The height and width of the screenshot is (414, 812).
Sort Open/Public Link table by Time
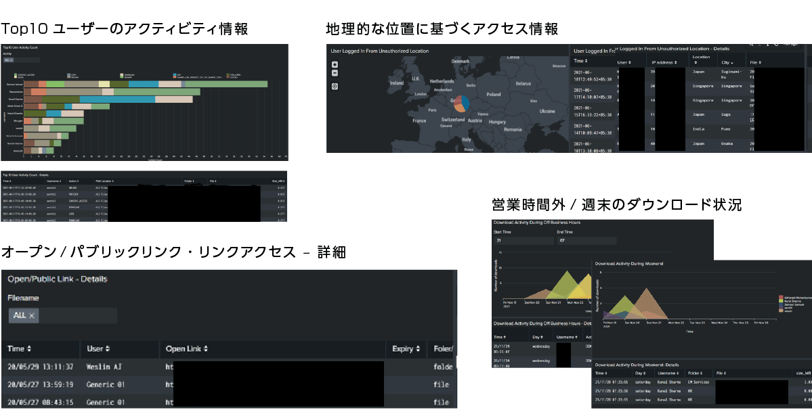[20, 349]
